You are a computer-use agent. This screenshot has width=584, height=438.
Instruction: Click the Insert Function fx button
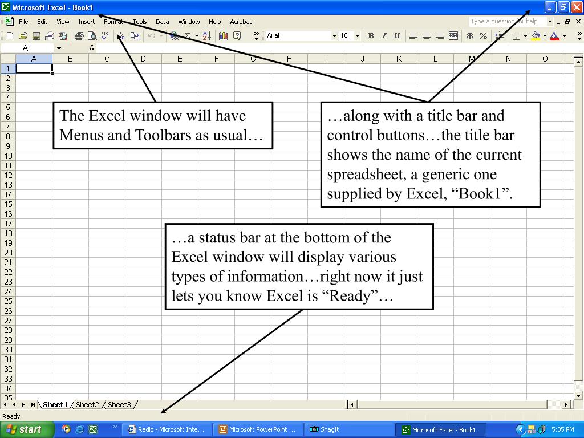[92, 48]
